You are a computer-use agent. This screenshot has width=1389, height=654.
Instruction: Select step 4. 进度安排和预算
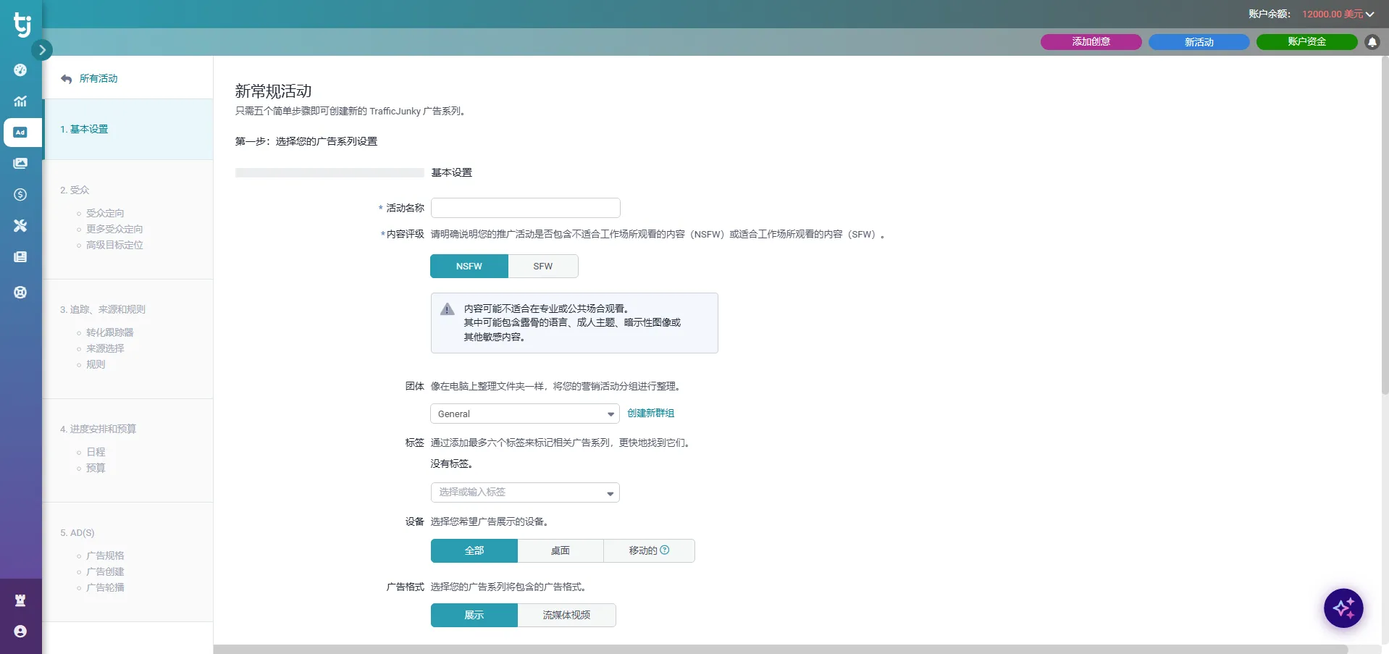pos(98,429)
